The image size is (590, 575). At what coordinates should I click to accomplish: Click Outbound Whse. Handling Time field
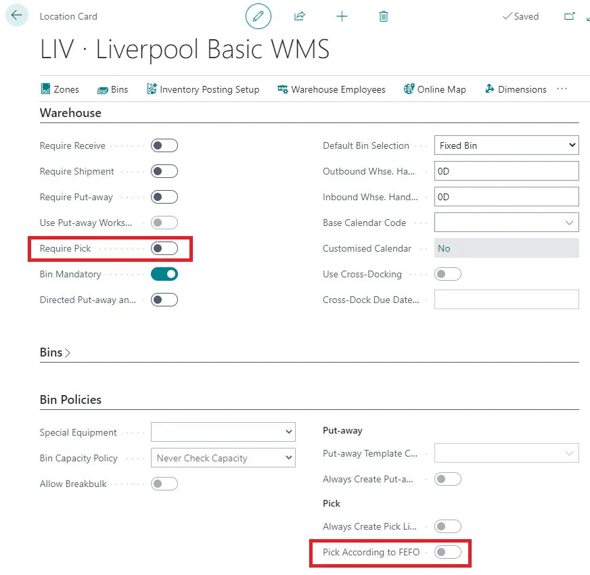point(507,171)
